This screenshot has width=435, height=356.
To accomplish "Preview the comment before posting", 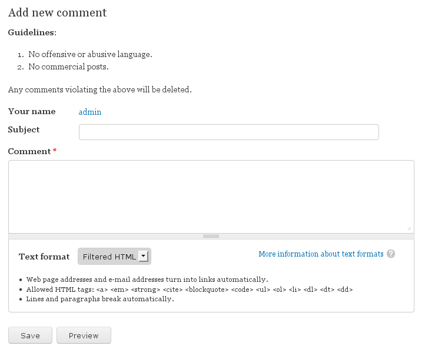I will (x=84, y=335).
